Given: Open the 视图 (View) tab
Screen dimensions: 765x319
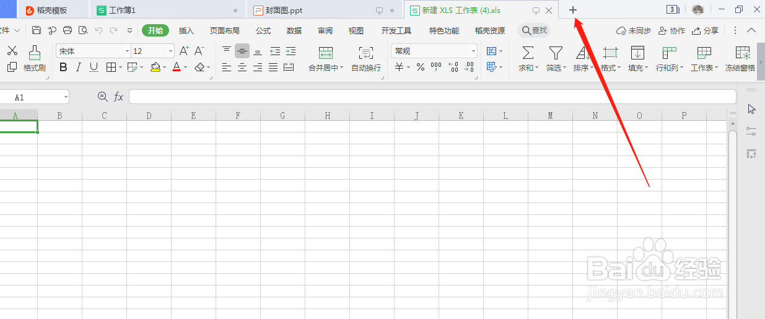Looking at the screenshot, I should click(356, 30).
